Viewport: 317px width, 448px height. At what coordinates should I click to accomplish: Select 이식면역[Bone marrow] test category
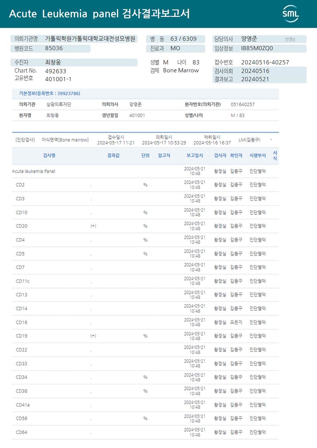[65, 140]
